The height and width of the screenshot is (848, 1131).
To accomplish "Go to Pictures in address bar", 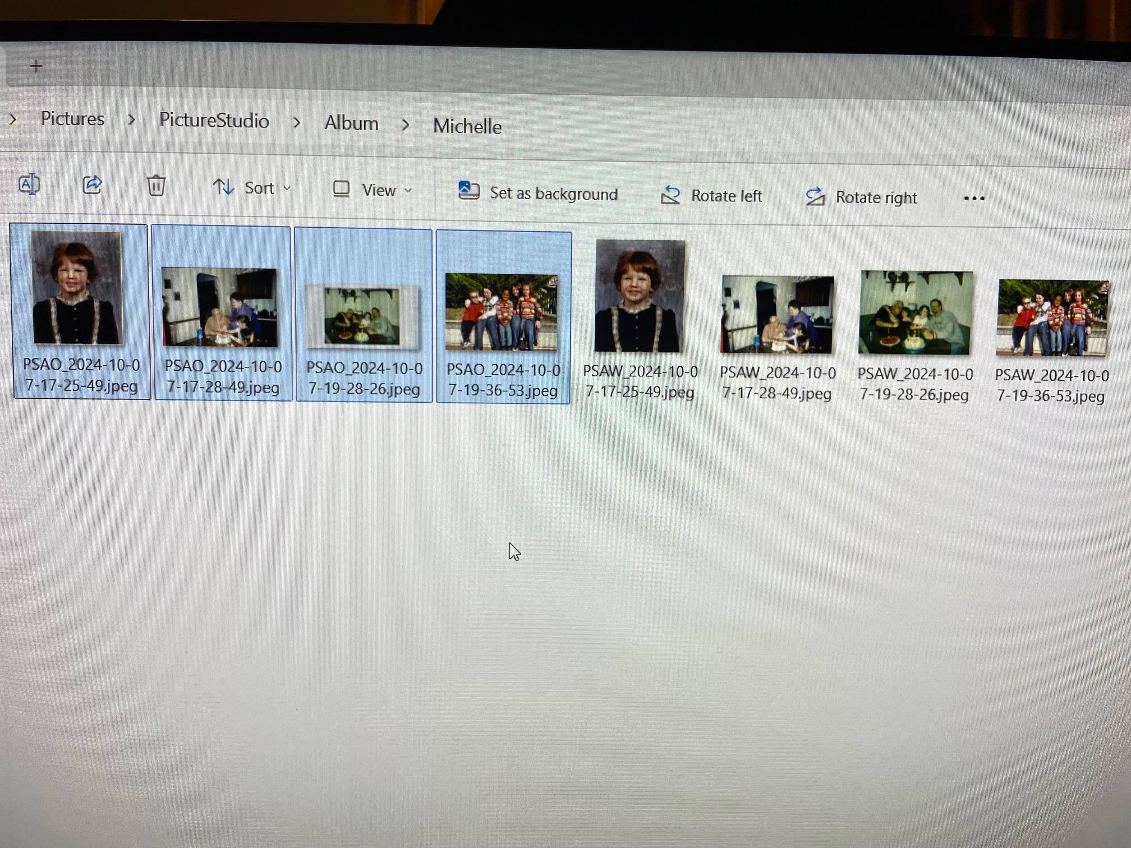I will (72, 118).
